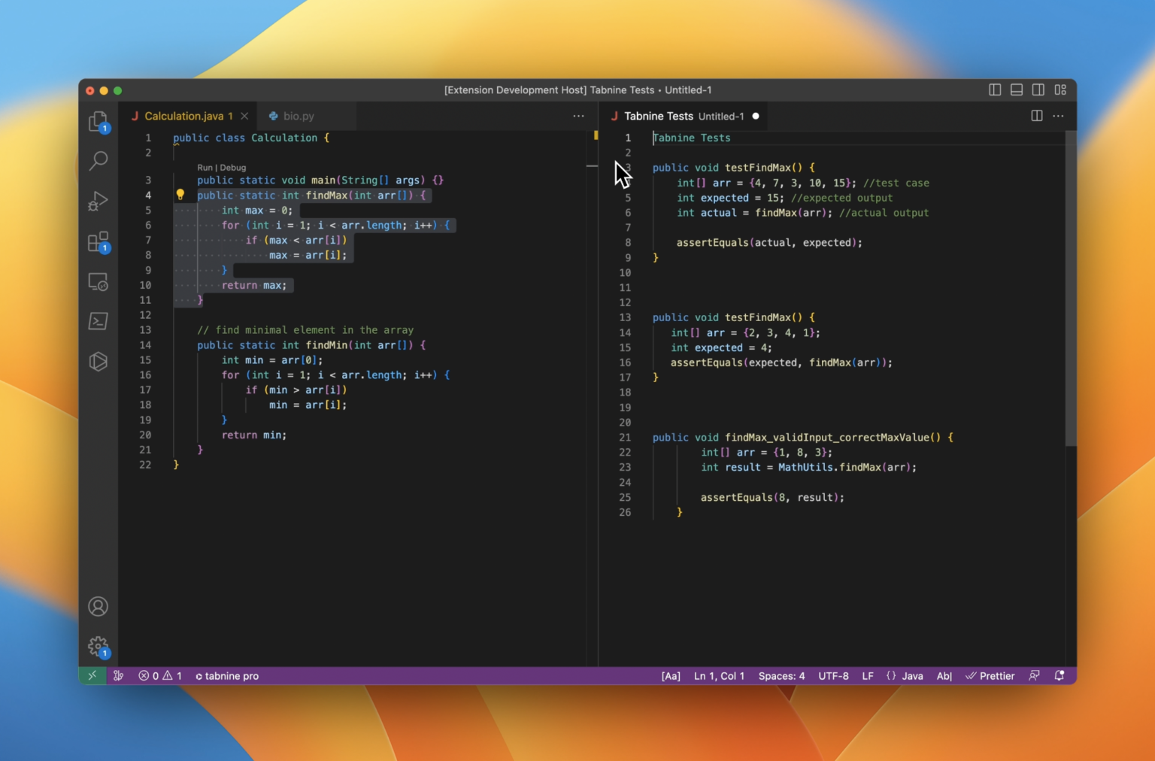This screenshot has width=1155, height=761.
Task: Click the Run code lens link
Action: point(205,168)
